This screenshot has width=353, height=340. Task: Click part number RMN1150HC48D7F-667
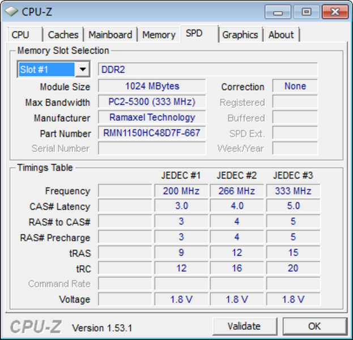[152, 133]
